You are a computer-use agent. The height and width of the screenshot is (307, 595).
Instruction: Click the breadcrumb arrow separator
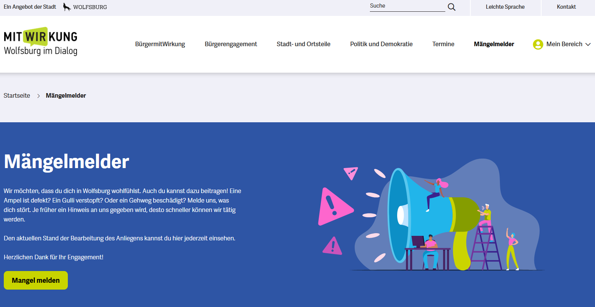(38, 96)
